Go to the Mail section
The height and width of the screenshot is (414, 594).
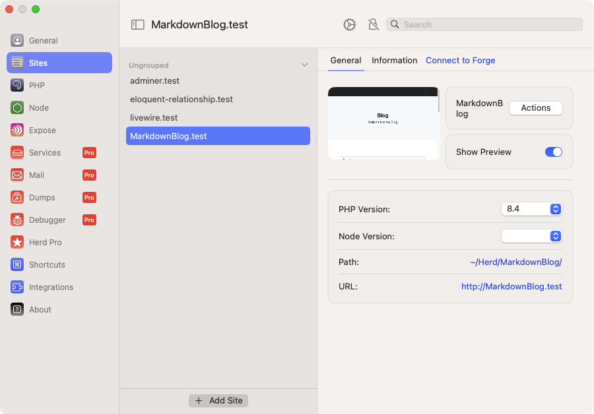(36, 175)
